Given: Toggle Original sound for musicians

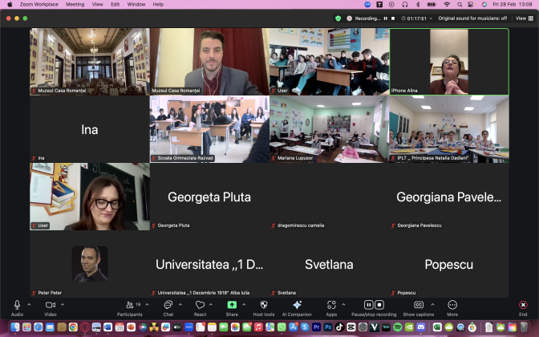Looking at the screenshot, I should [472, 18].
